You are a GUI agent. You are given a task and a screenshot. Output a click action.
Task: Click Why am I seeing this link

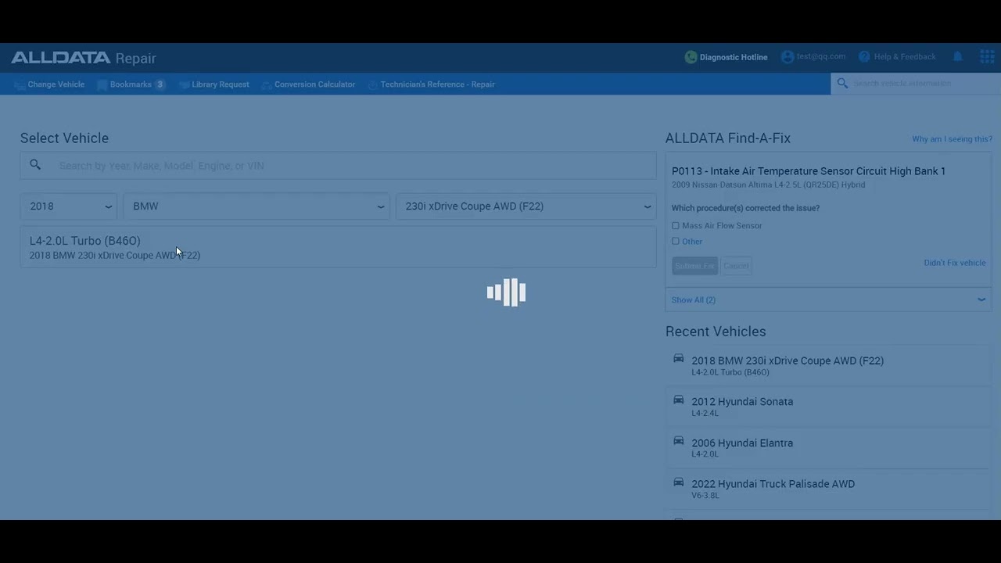coord(952,139)
